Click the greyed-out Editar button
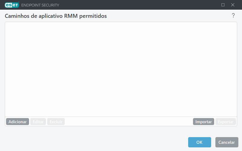The height and width of the screenshot is (151, 242). point(38,122)
